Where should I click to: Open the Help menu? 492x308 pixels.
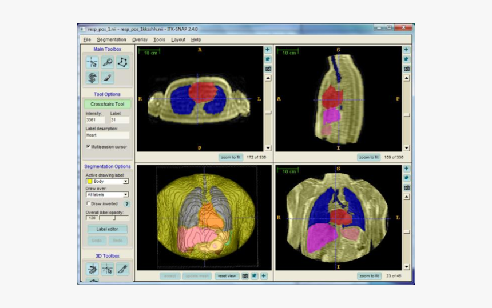[x=196, y=40]
